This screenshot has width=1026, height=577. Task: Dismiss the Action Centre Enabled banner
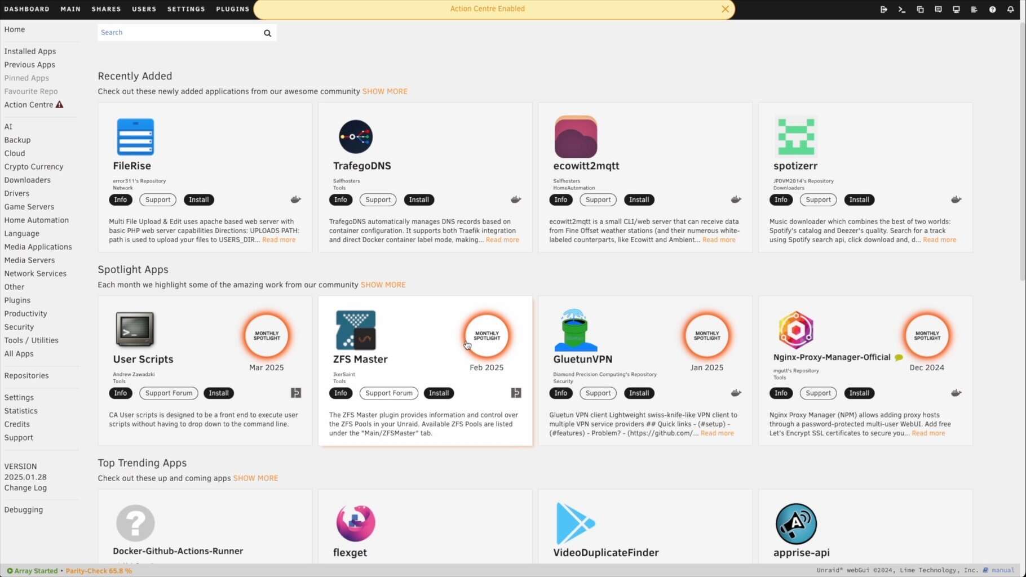click(726, 9)
